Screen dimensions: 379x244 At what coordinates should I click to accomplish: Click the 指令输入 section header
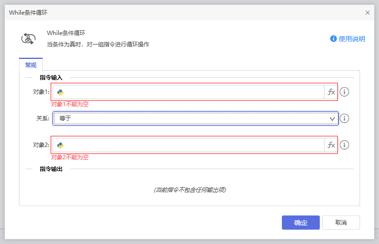click(51, 77)
